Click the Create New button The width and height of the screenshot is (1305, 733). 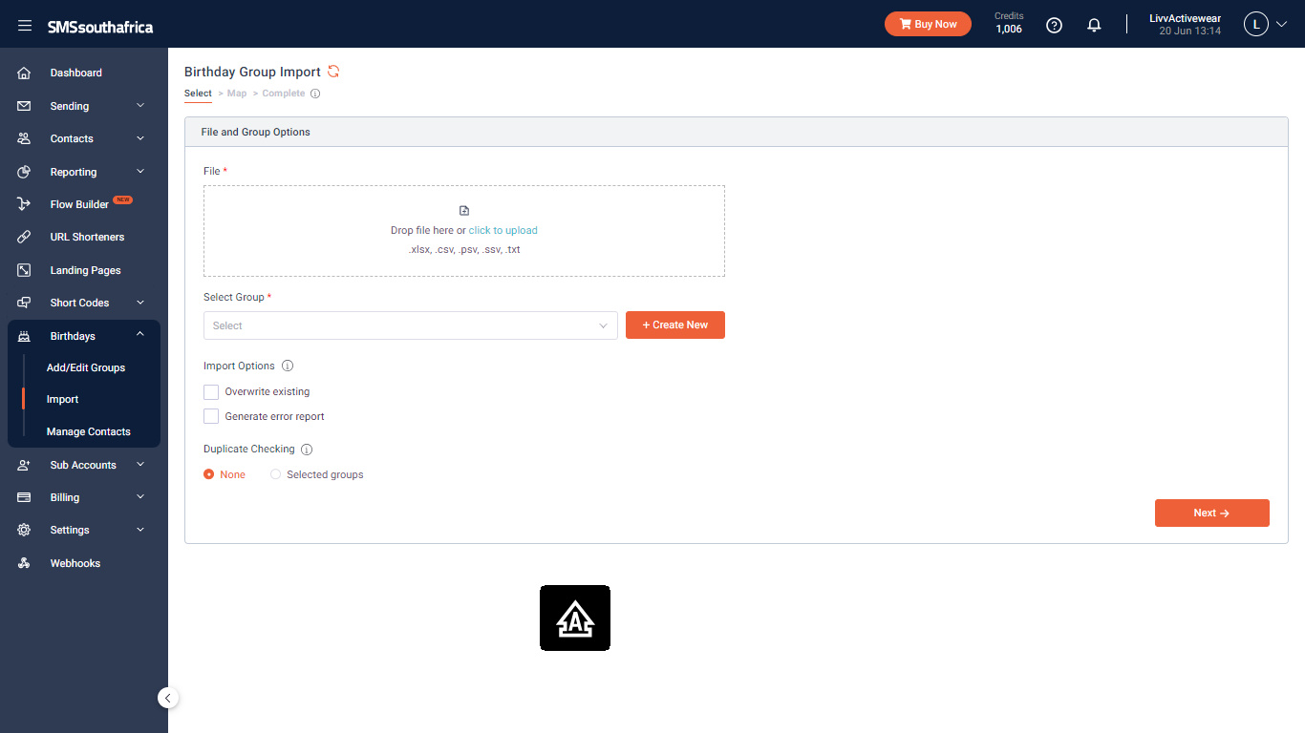675,325
